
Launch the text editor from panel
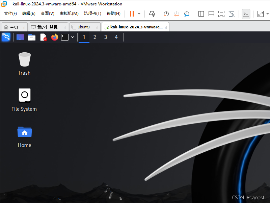[x=44, y=37]
